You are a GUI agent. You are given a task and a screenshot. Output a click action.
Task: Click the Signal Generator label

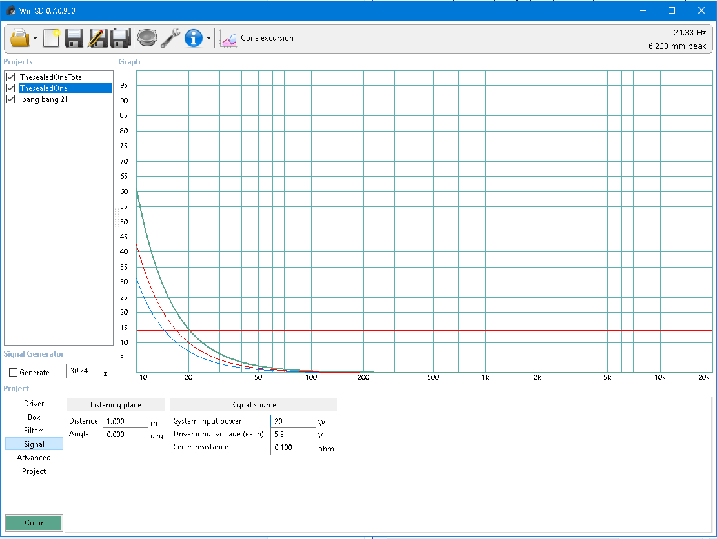tap(34, 354)
